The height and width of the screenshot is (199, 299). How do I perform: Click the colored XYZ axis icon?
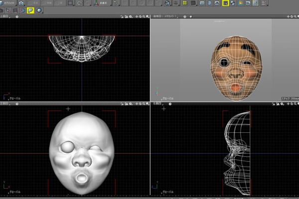pos(96,3)
